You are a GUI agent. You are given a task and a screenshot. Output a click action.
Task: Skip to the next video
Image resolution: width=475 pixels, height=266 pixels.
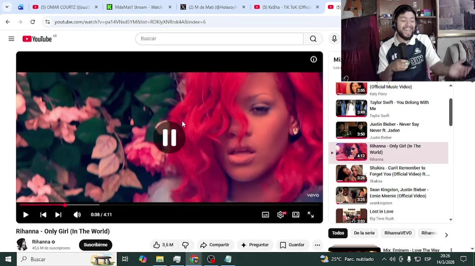tap(58, 215)
